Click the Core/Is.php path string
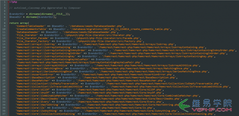 (x=113, y=108)
